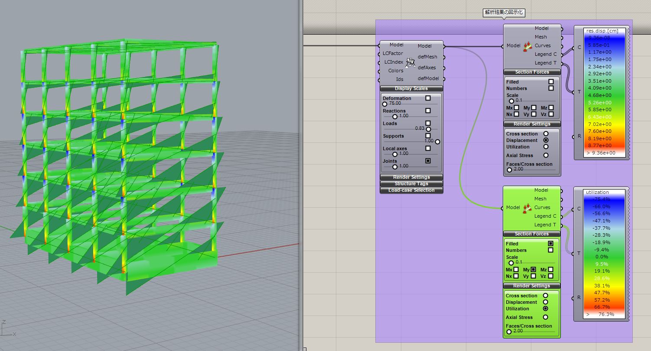Collapse Section Forces in the green BeamView
This screenshot has height=351, width=651.
tap(532, 234)
